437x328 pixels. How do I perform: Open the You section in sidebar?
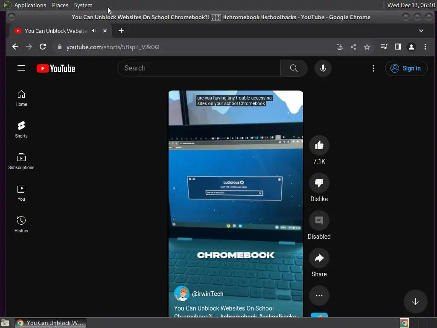(21, 193)
